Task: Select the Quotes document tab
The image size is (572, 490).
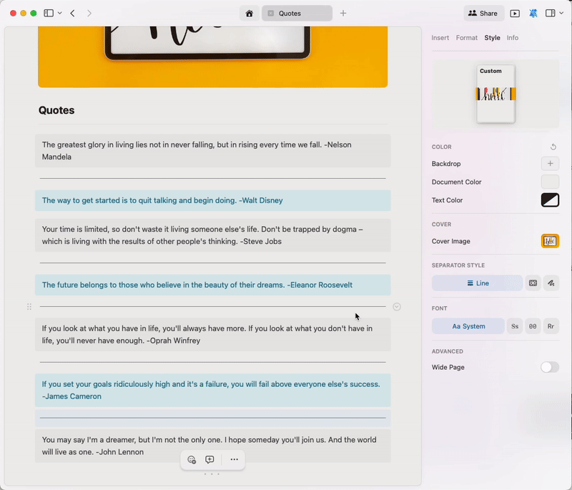Action: pyautogui.click(x=297, y=14)
